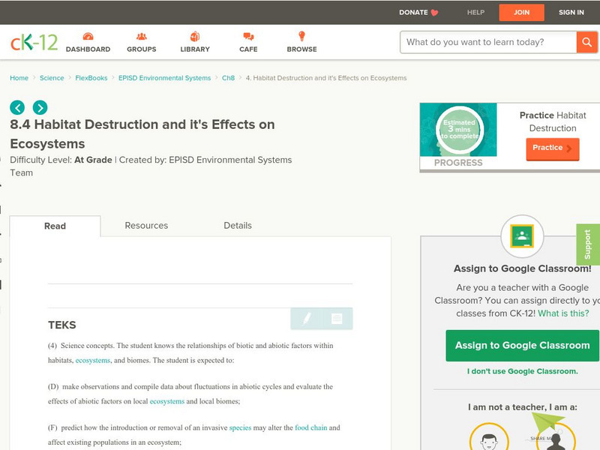Open the Browse lightbulb icon
This screenshot has height=450, width=600.
point(301,37)
